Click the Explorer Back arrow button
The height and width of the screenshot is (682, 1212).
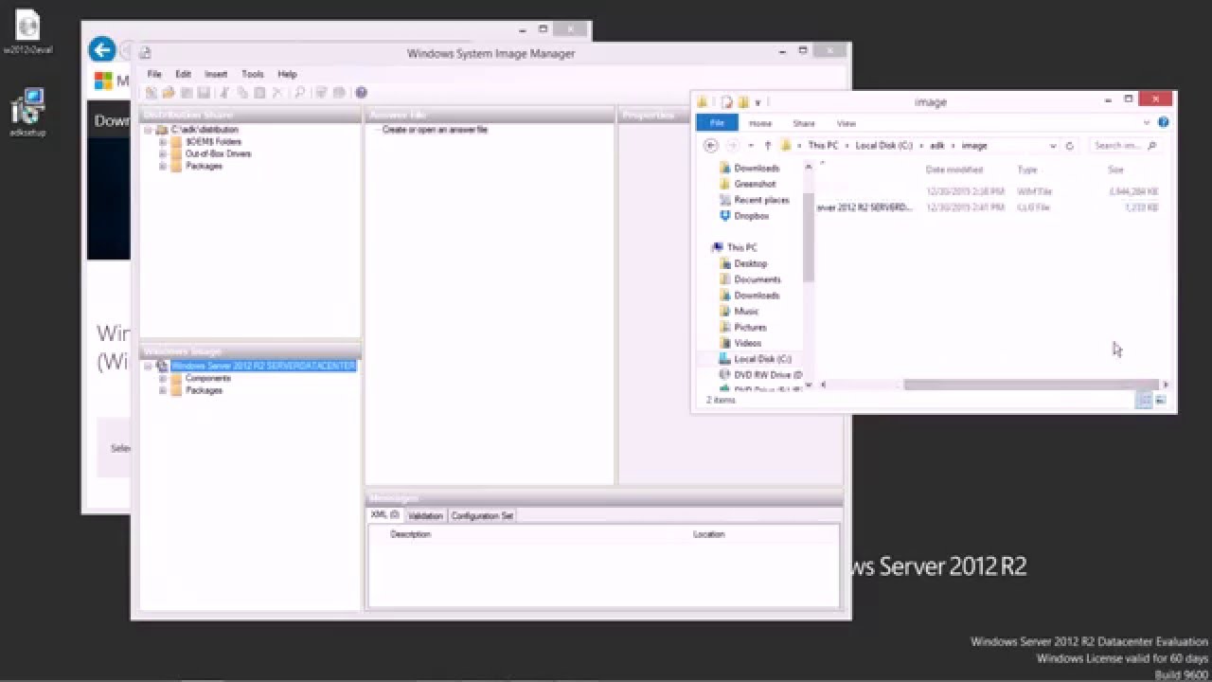pos(711,146)
